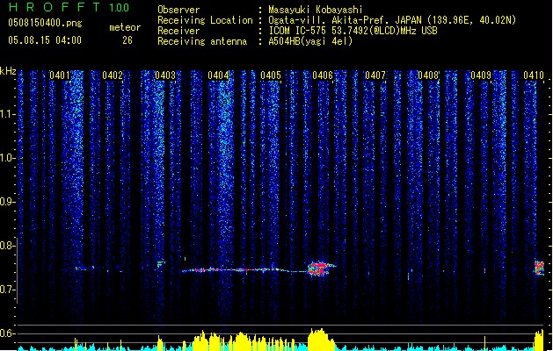Click the date stamp 05.08.15 04:00
The width and height of the screenshot is (553, 351).
click(45, 40)
